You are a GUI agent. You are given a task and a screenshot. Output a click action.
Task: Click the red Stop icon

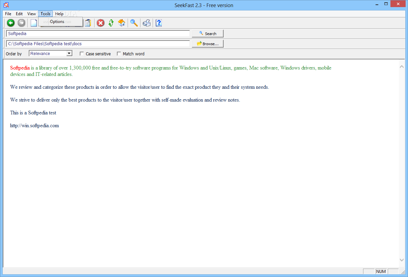[101, 23]
